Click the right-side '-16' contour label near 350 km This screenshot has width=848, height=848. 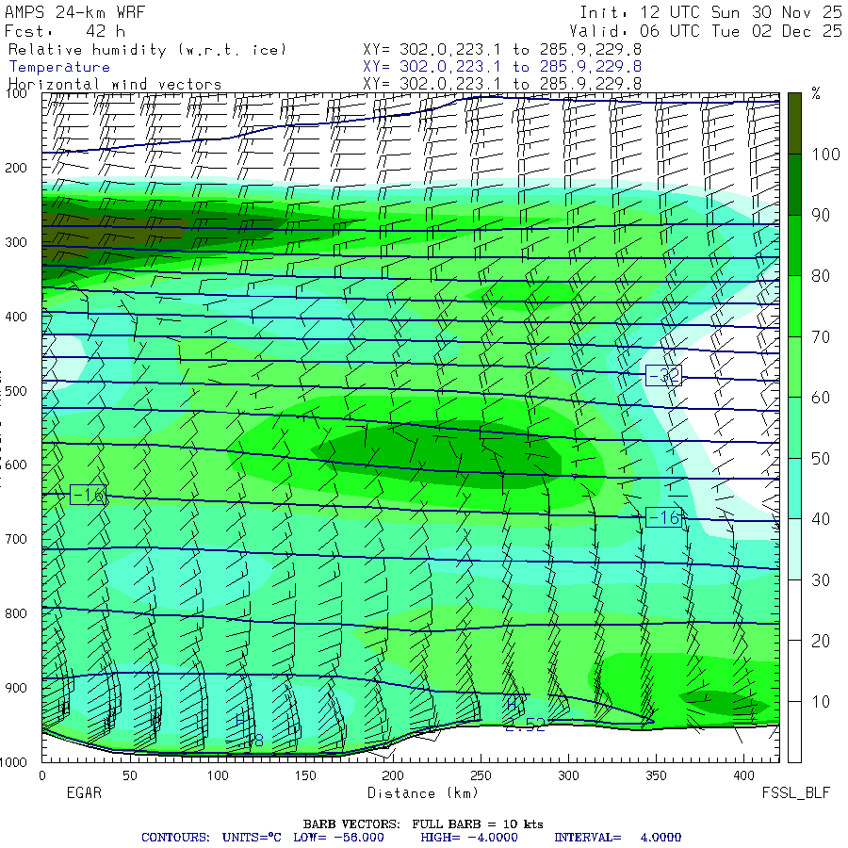pos(663,518)
